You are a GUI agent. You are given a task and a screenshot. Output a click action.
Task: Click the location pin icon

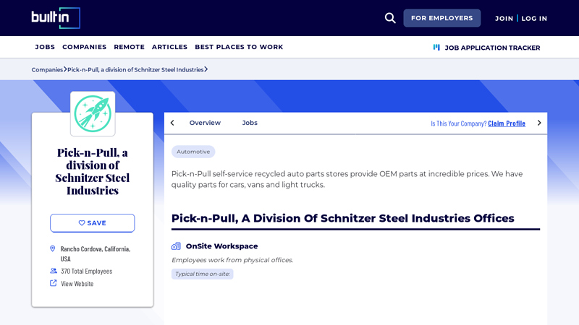click(x=53, y=248)
